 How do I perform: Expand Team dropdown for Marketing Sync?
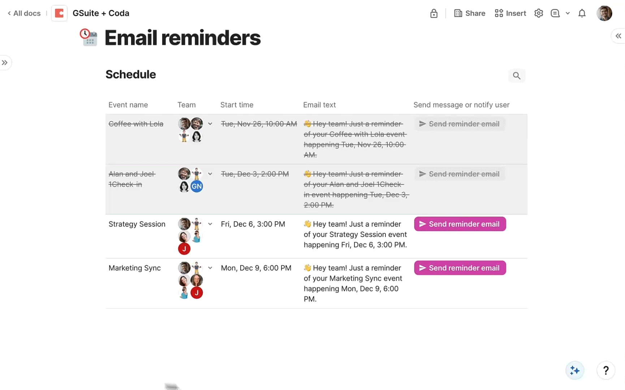pyautogui.click(x=210, y=268)
